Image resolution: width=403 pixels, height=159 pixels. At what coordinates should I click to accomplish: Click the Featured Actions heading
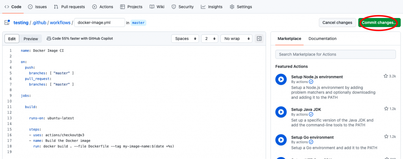coord(292,67)
